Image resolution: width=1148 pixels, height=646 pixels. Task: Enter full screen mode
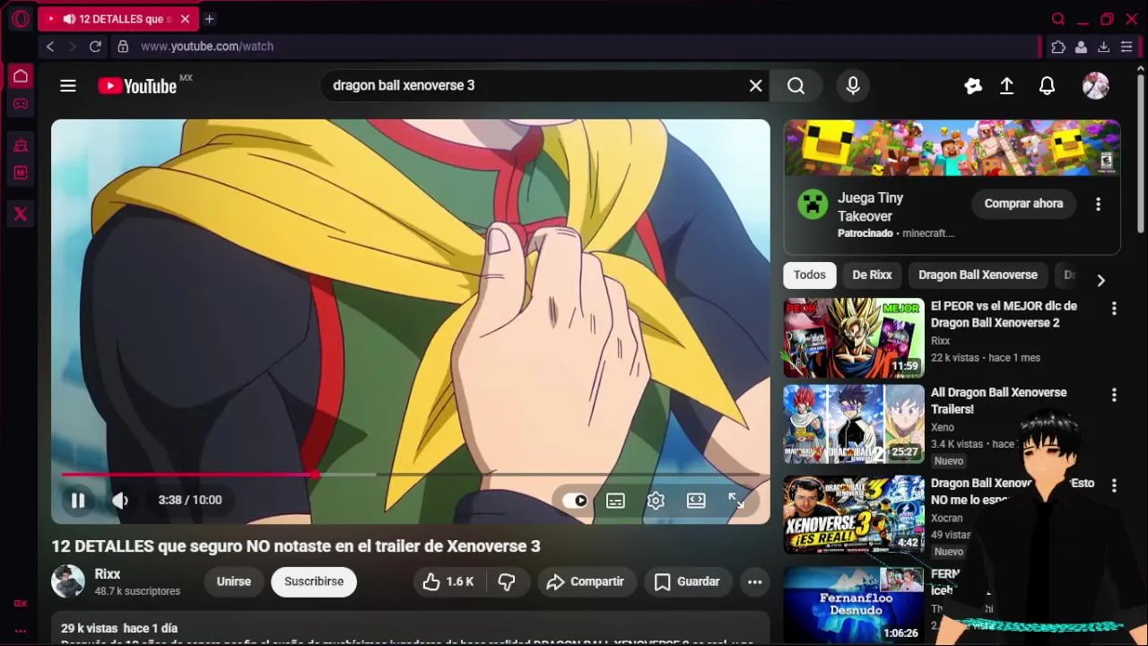coord(736,501)
